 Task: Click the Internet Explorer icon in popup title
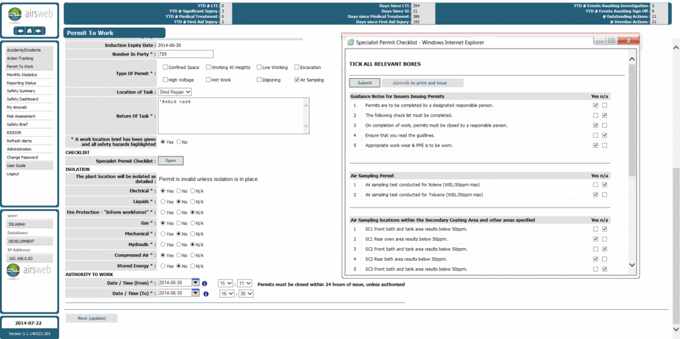350,42
